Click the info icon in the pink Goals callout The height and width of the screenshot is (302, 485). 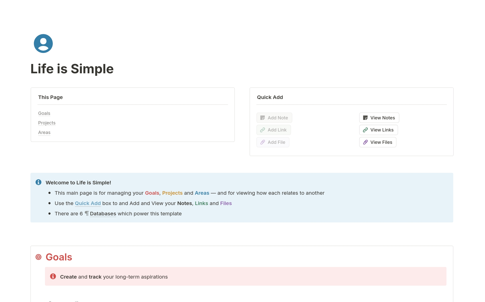53,276
